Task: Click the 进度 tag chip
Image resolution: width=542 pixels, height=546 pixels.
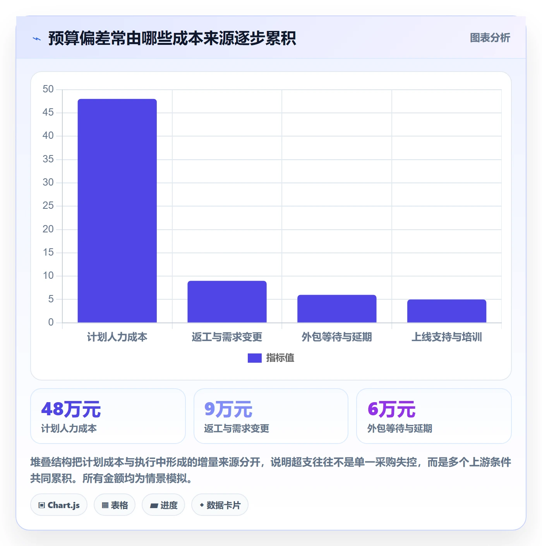Action: coord(163,505)
